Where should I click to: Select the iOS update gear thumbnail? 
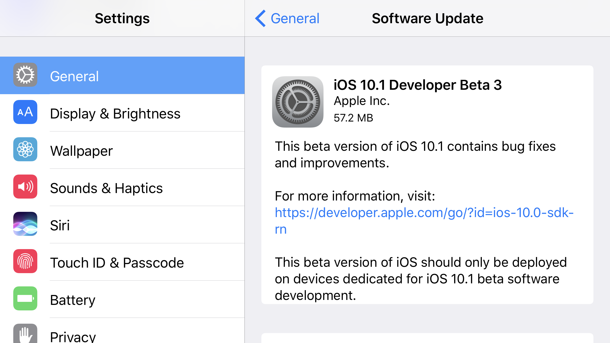(x=298, y=101)
